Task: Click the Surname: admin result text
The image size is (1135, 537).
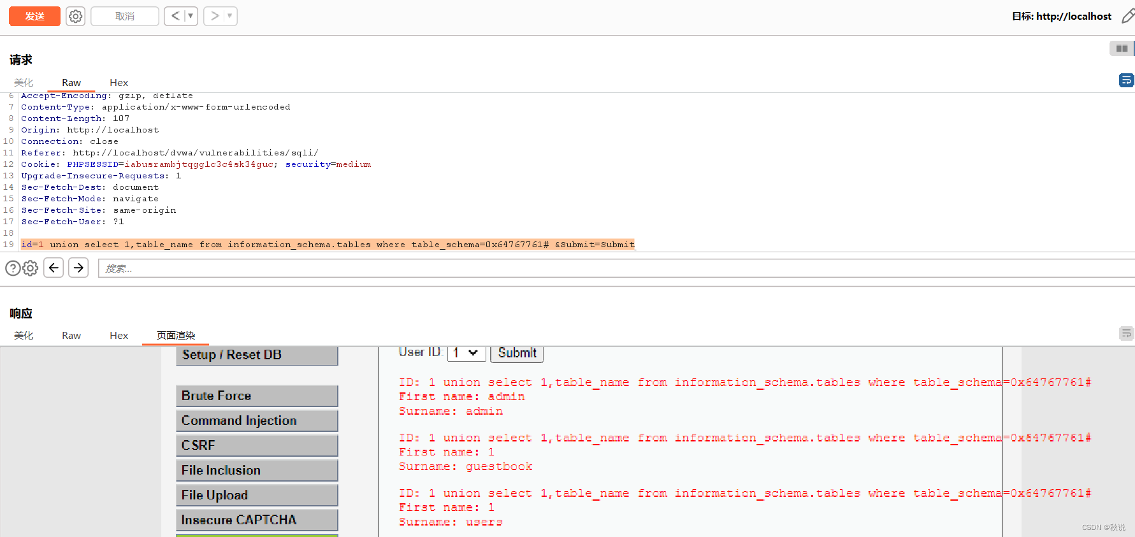Action: click(x=451, y=412)
